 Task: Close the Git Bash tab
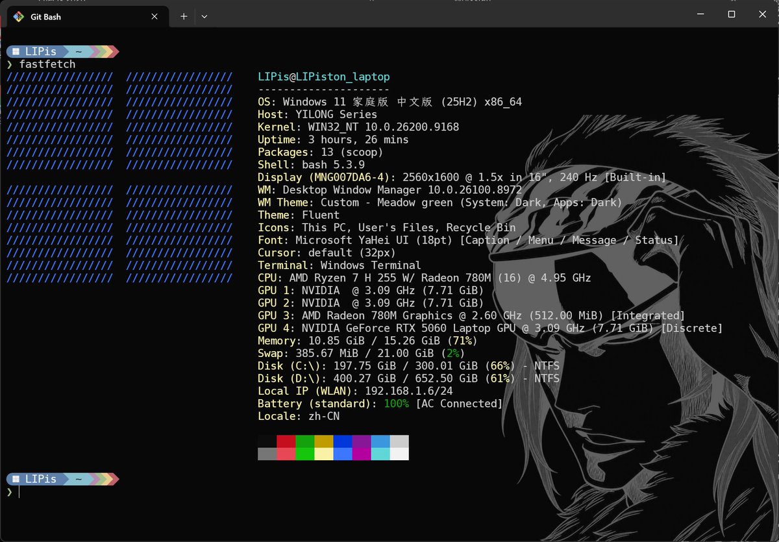(155, 16)
